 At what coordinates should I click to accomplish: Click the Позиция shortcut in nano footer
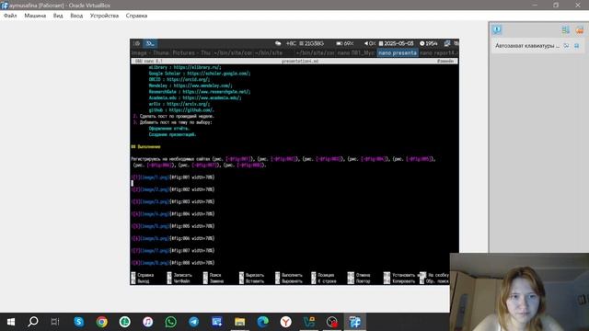click(323, 275)
